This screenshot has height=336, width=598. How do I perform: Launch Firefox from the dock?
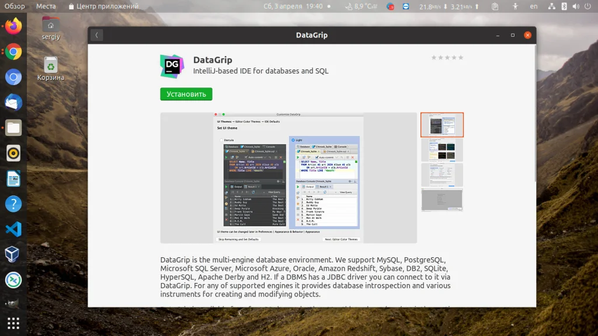13,26
